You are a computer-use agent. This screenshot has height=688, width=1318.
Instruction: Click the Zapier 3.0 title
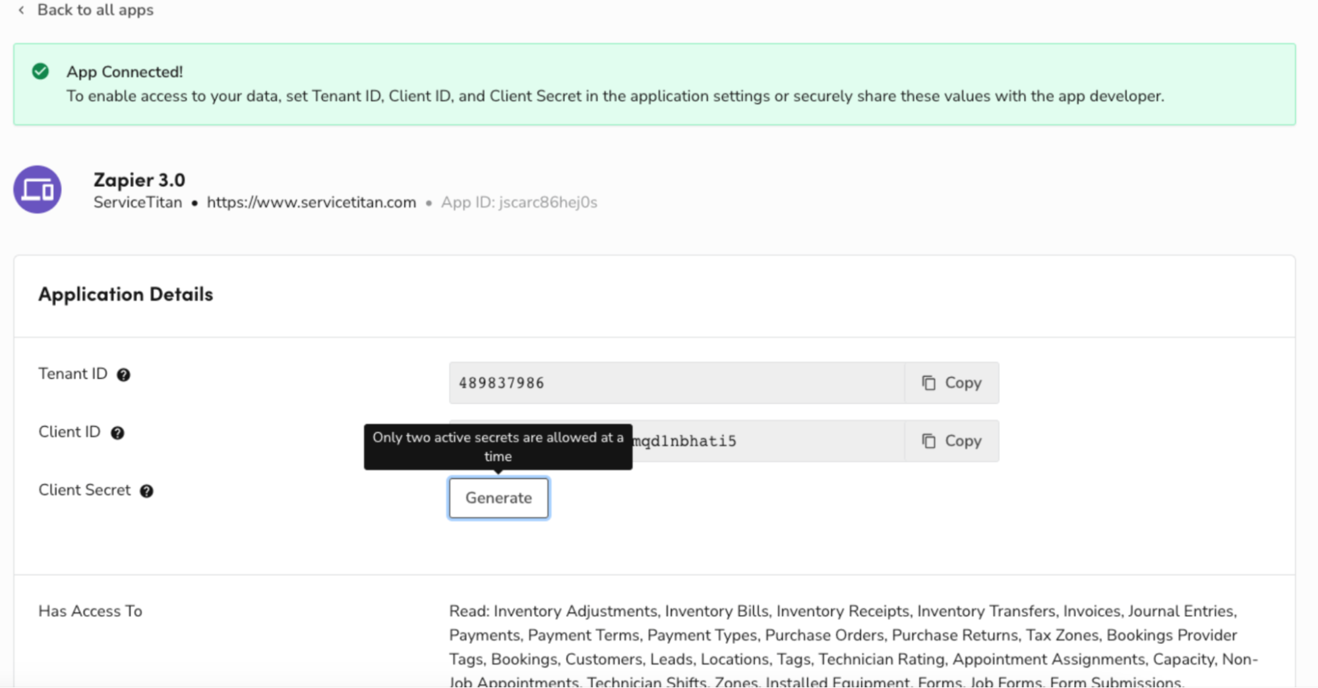tap(139, 179)
